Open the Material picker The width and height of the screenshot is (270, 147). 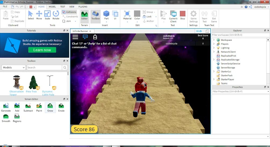pos(127,15)
